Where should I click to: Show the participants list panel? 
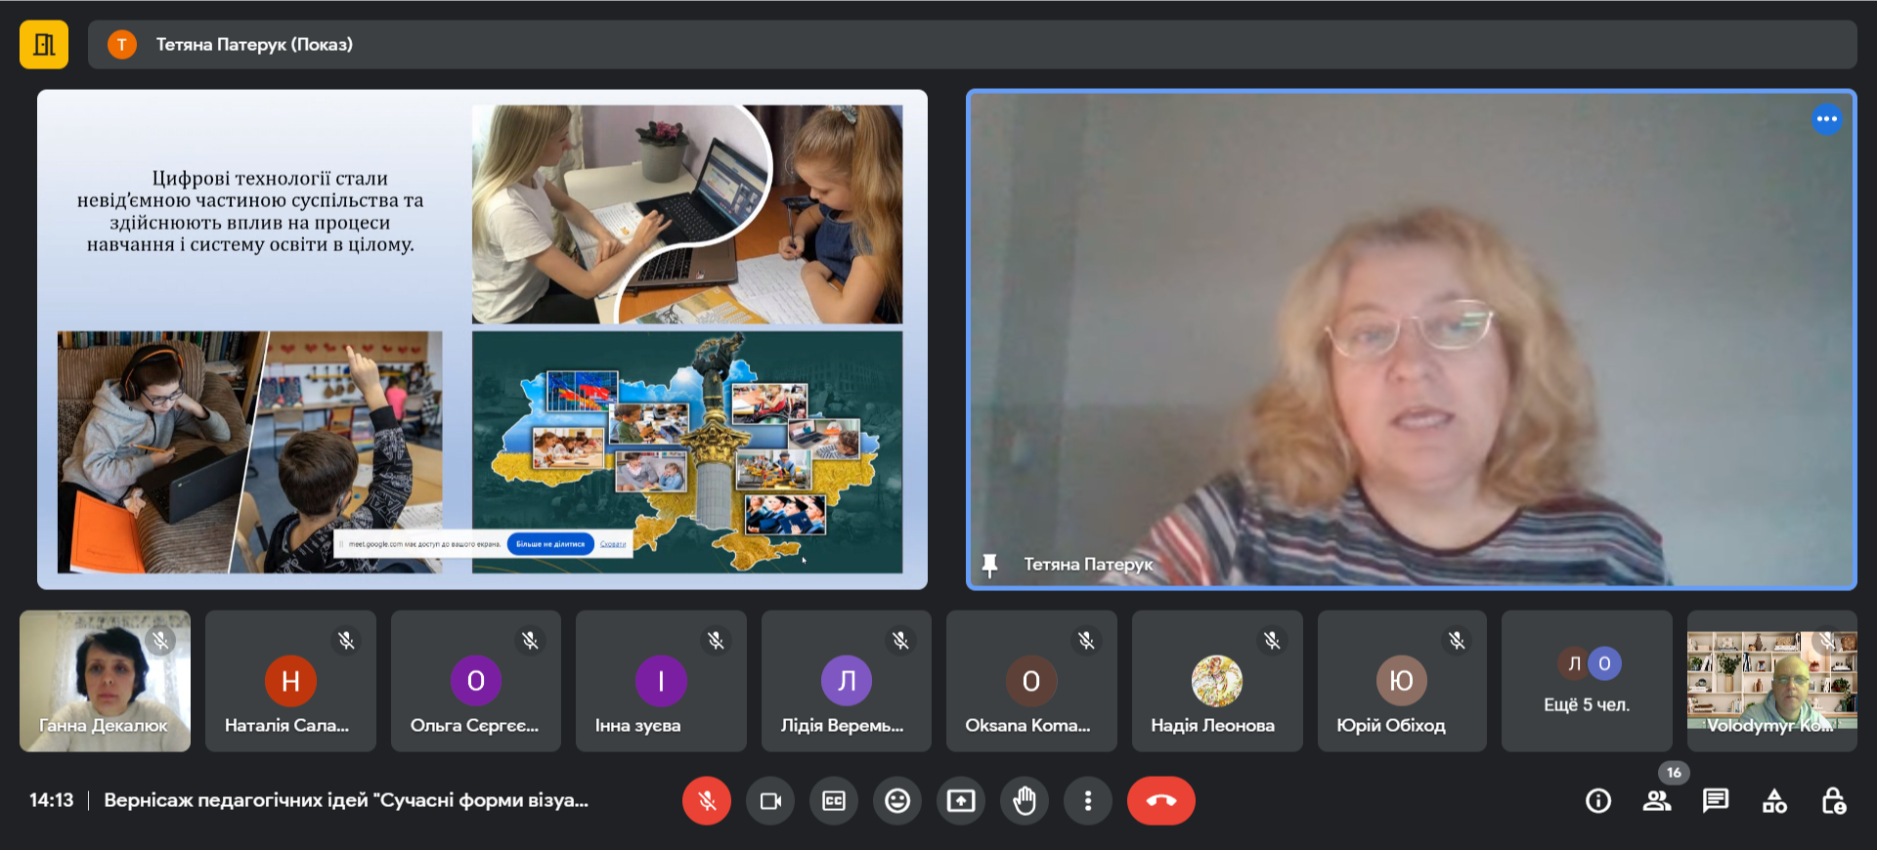click(1656, 801)
